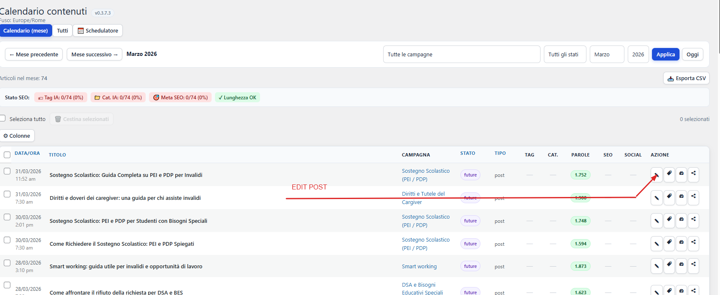Tag icon for 'Studenti con Bisogni Speciali' row

point(669,220)
